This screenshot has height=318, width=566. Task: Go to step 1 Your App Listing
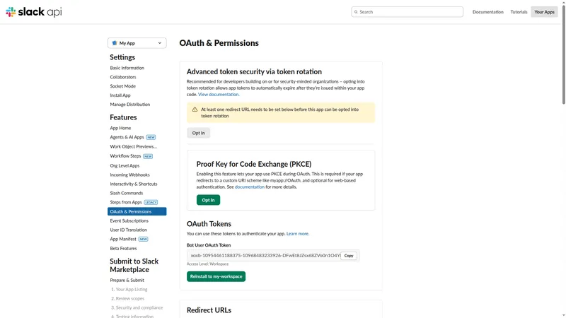(x=129, y=289)
